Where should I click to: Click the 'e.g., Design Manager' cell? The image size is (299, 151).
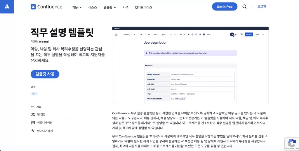202,84
